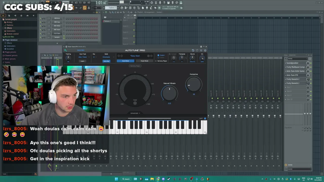This screenshot has width=324, height=182.
Task: Open browser cloud tab icon
Action: [x=27, y=15]
